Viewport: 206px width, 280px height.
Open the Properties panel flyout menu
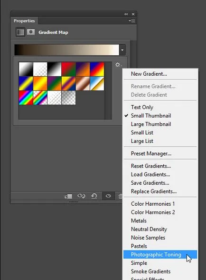[132, 21]
